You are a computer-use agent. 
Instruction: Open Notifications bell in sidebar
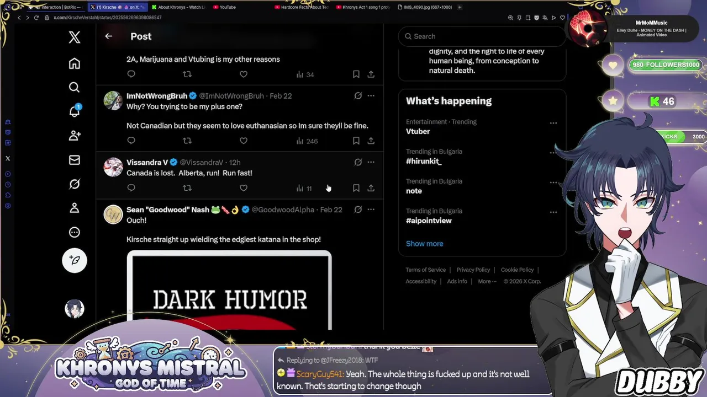(x=75, y=111)
